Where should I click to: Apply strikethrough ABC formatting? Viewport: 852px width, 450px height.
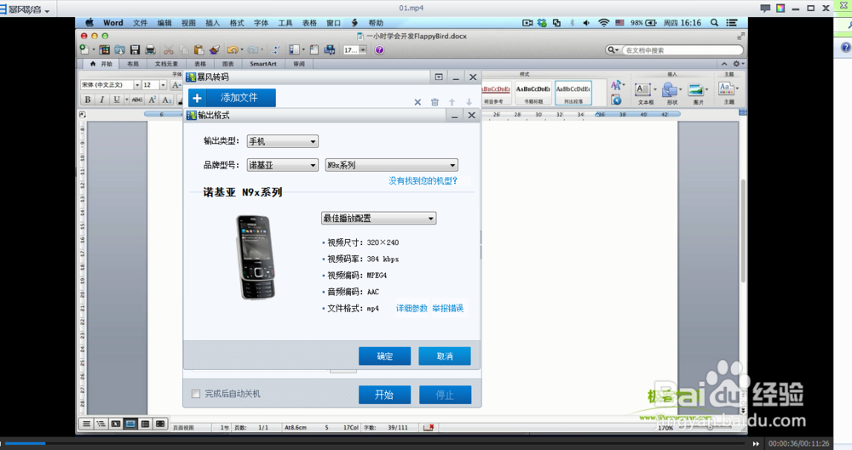point(137,100)
